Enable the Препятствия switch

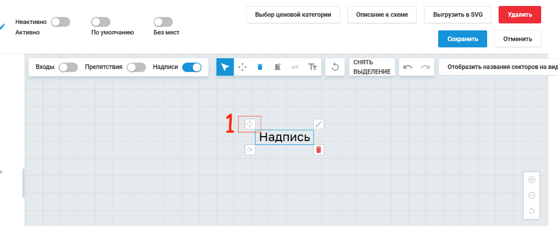[x=136, y=68]
